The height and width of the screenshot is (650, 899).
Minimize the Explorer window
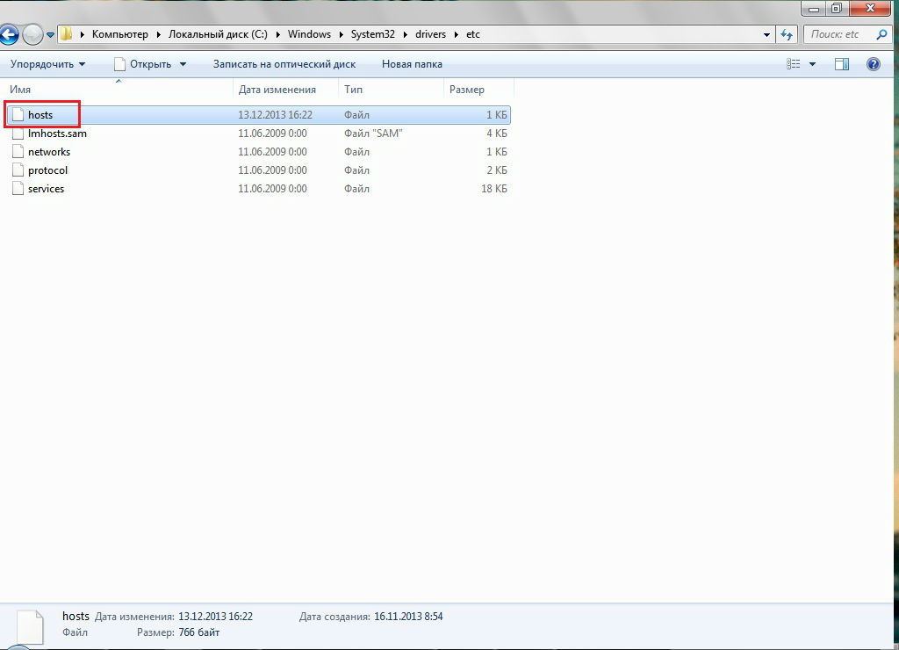(x=814, y=9)
